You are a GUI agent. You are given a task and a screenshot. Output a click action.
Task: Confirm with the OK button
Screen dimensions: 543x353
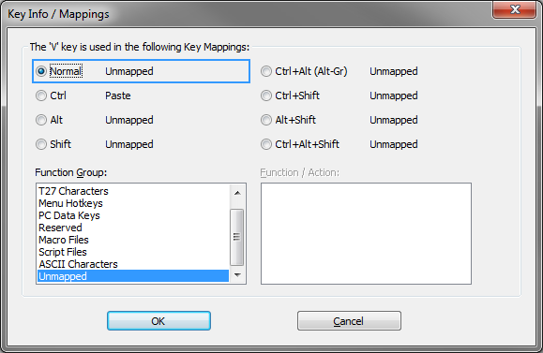click(158, 321)
